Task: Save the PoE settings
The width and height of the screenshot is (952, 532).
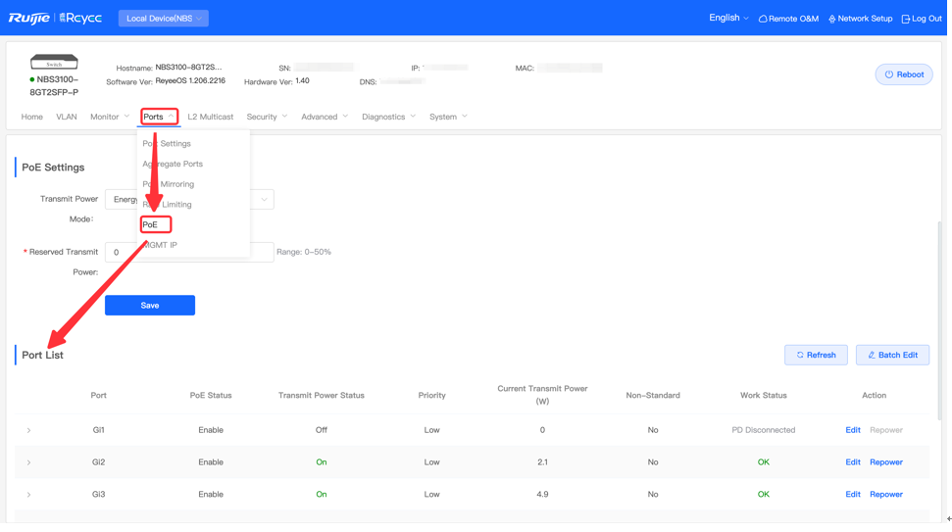Action: [150, 307]
